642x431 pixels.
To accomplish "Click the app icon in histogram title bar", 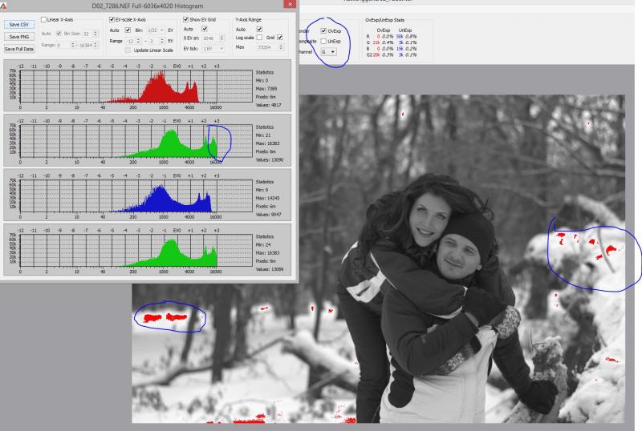I will tap(4, 6).
